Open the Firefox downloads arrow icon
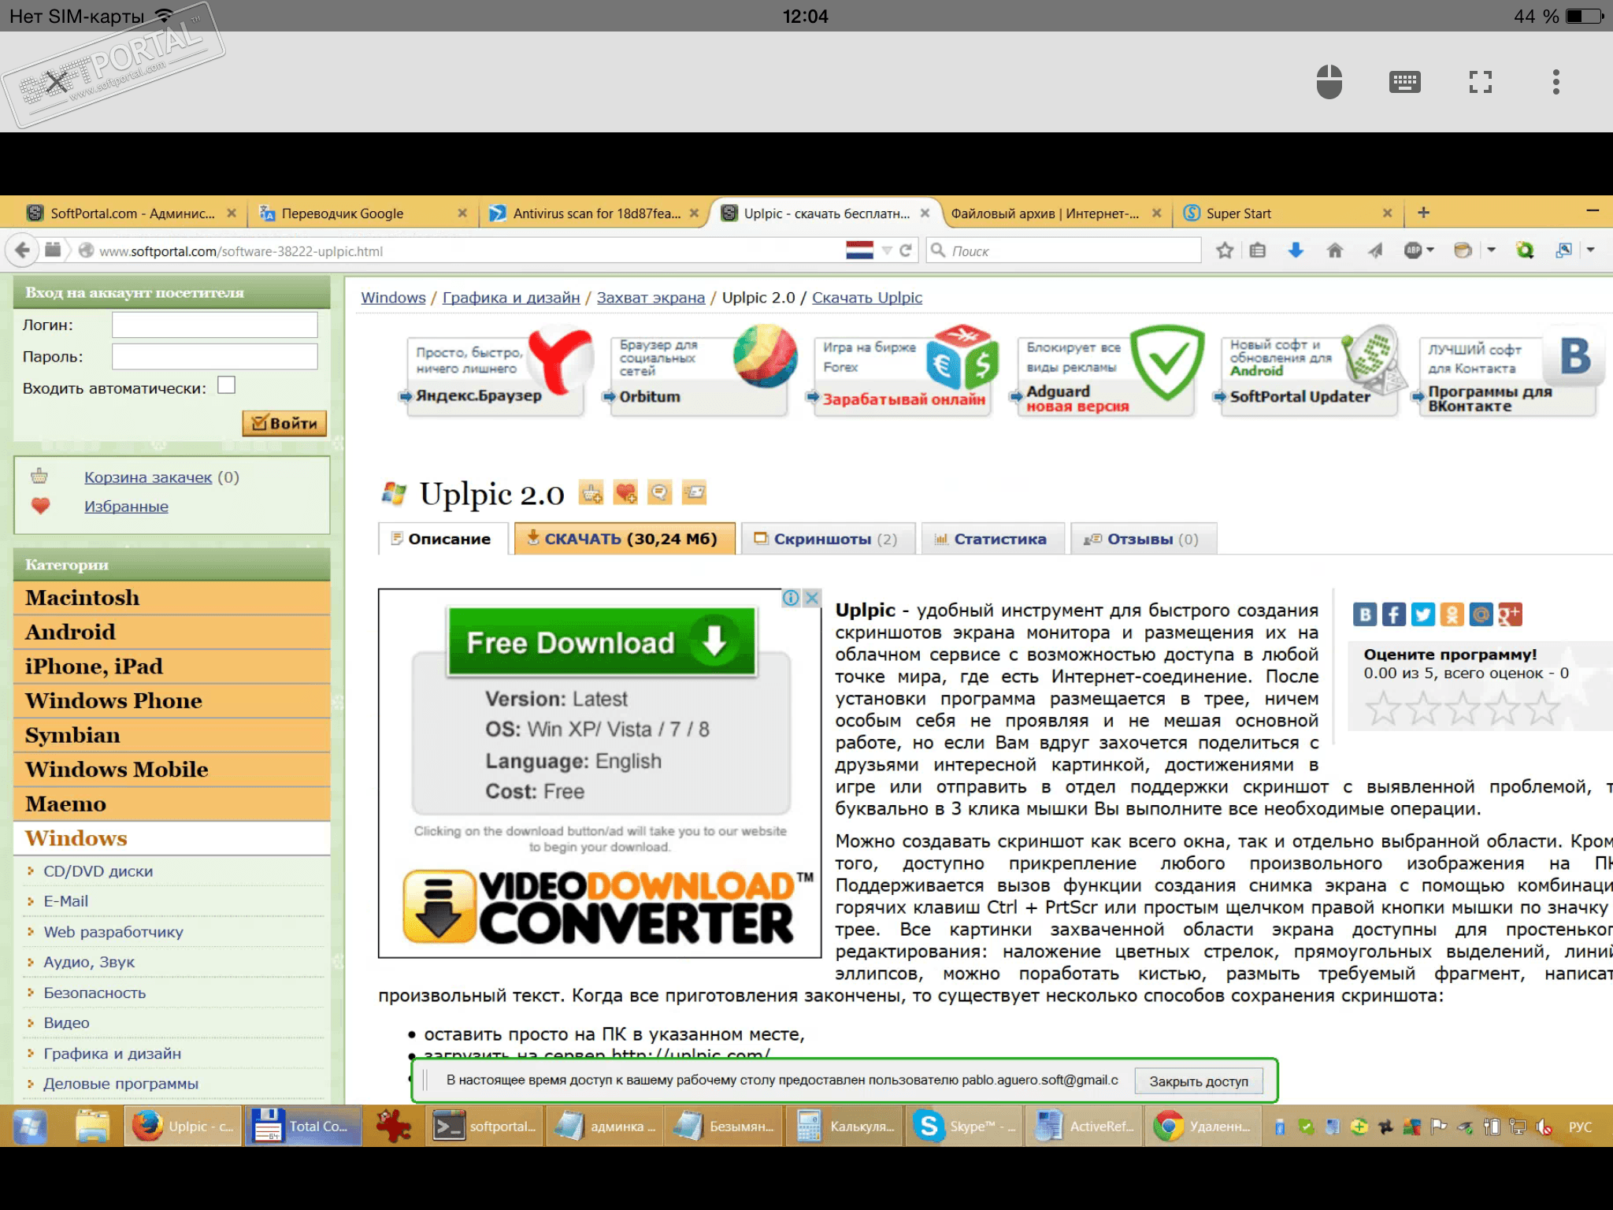 pyautogui.click(x=1296, y=251)
